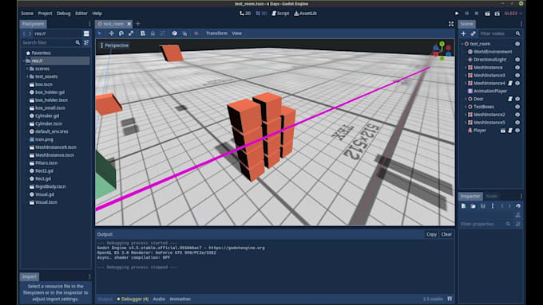Open Player's instanced scene in editor icon
543x305 pixels.
click(x=503, y=131)
